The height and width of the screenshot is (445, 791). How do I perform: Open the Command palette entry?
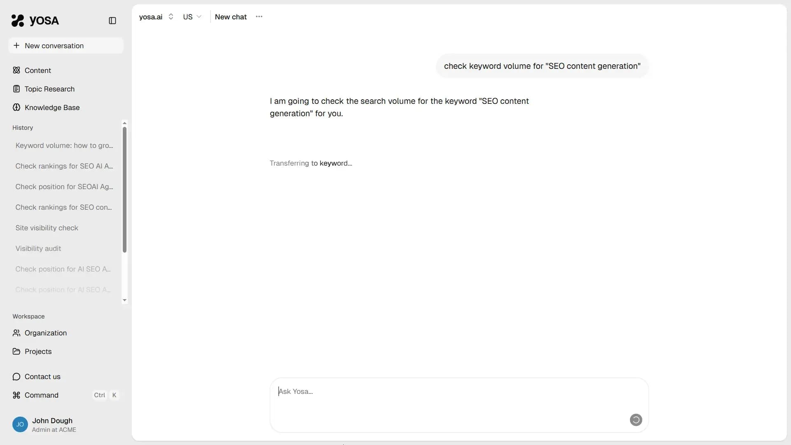pyautogui.click(x=66, y=395)
